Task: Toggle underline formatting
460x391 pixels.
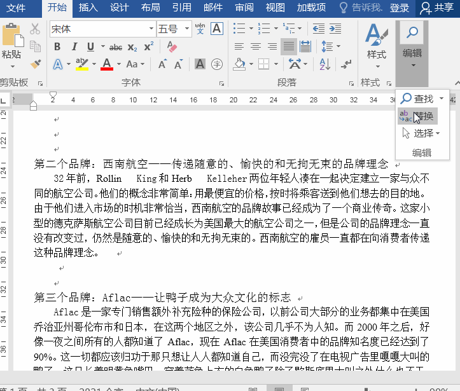Action: (90, 46)
